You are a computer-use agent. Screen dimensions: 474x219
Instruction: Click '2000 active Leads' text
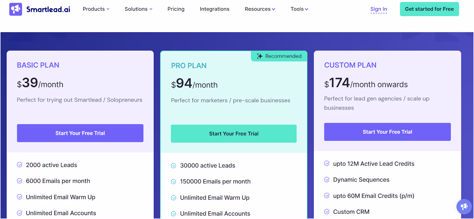click(52, 165)
